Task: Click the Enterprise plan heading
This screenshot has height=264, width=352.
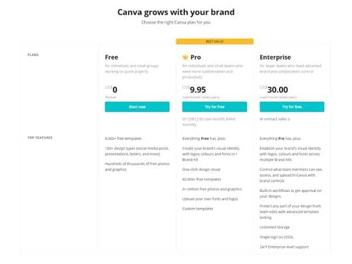Action: [275, 57]
